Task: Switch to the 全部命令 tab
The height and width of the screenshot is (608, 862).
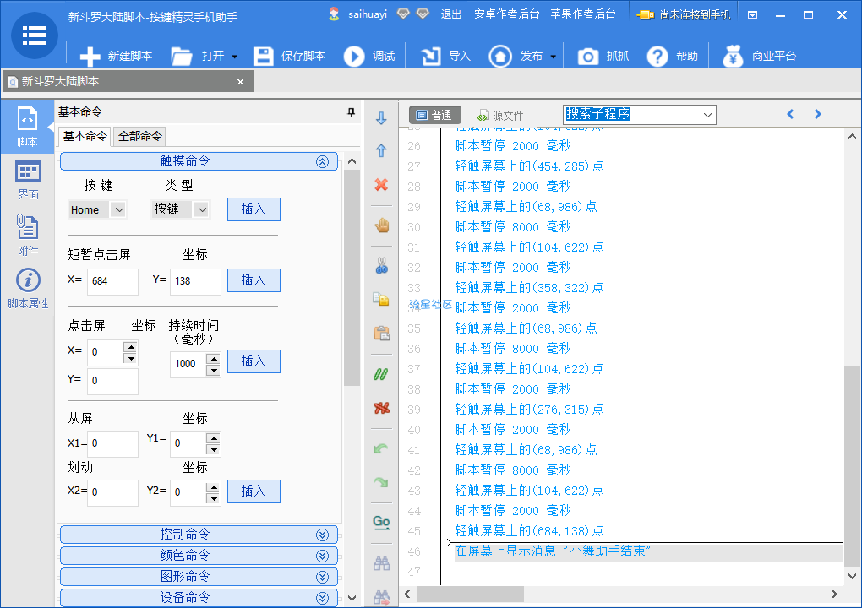Action: (139, 136)
